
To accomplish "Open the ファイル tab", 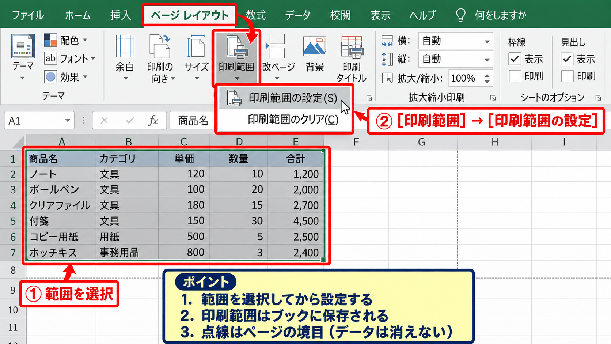I will (28, 15).
